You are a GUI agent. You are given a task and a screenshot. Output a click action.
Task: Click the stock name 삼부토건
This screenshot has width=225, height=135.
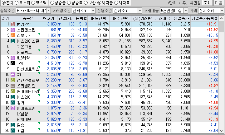[x=24, y=35]
